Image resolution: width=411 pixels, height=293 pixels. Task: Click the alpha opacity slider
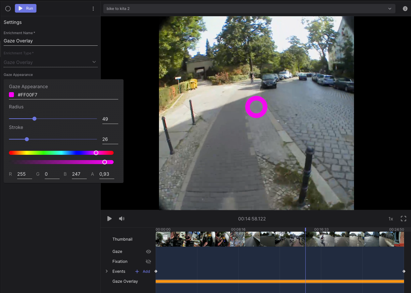[x=61, y=162]
